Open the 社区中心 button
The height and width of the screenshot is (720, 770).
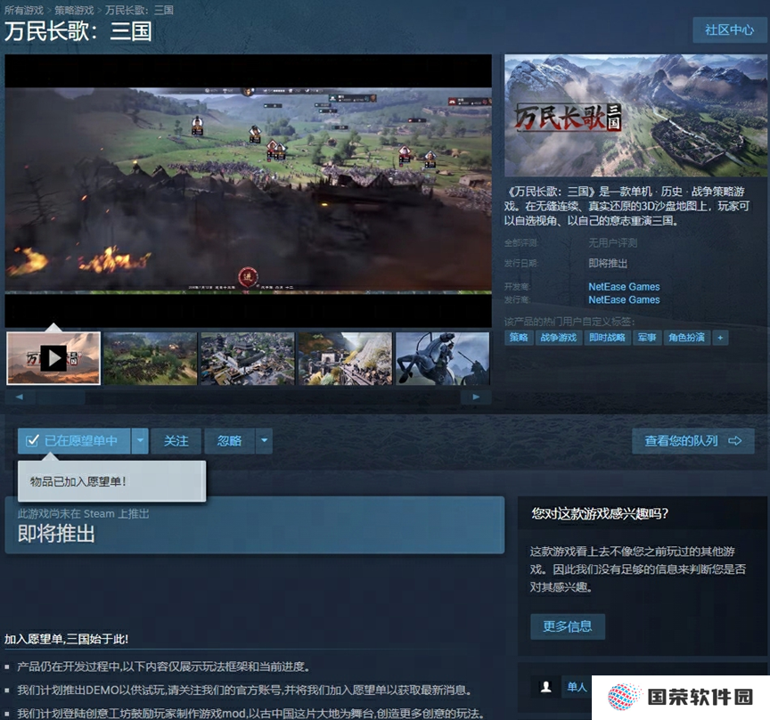[x=729, y=30]
